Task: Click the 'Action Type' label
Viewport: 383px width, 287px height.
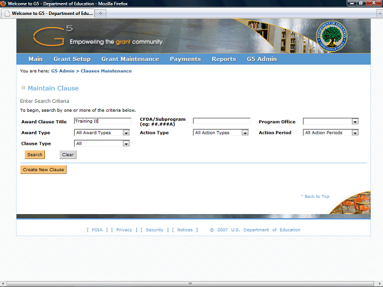Action: point(154,133)
